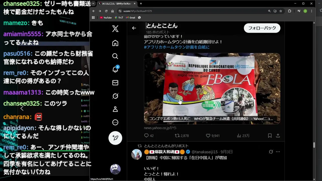The image size is (322, 181).
Task: Open the Grok icon in X sidebar
Action: pyautogui.click(x=115, y=96)
